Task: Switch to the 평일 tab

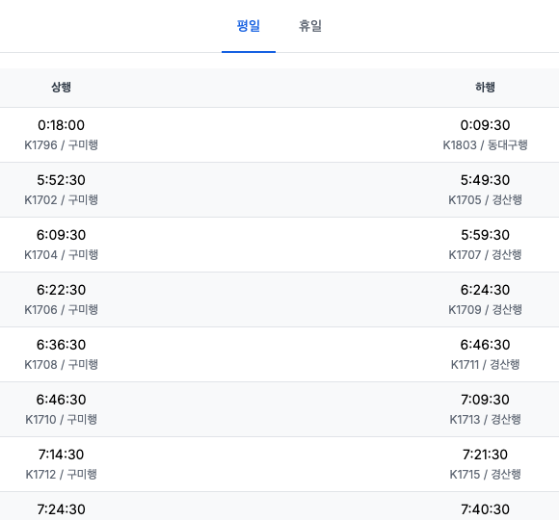Action: click(249, 26)
